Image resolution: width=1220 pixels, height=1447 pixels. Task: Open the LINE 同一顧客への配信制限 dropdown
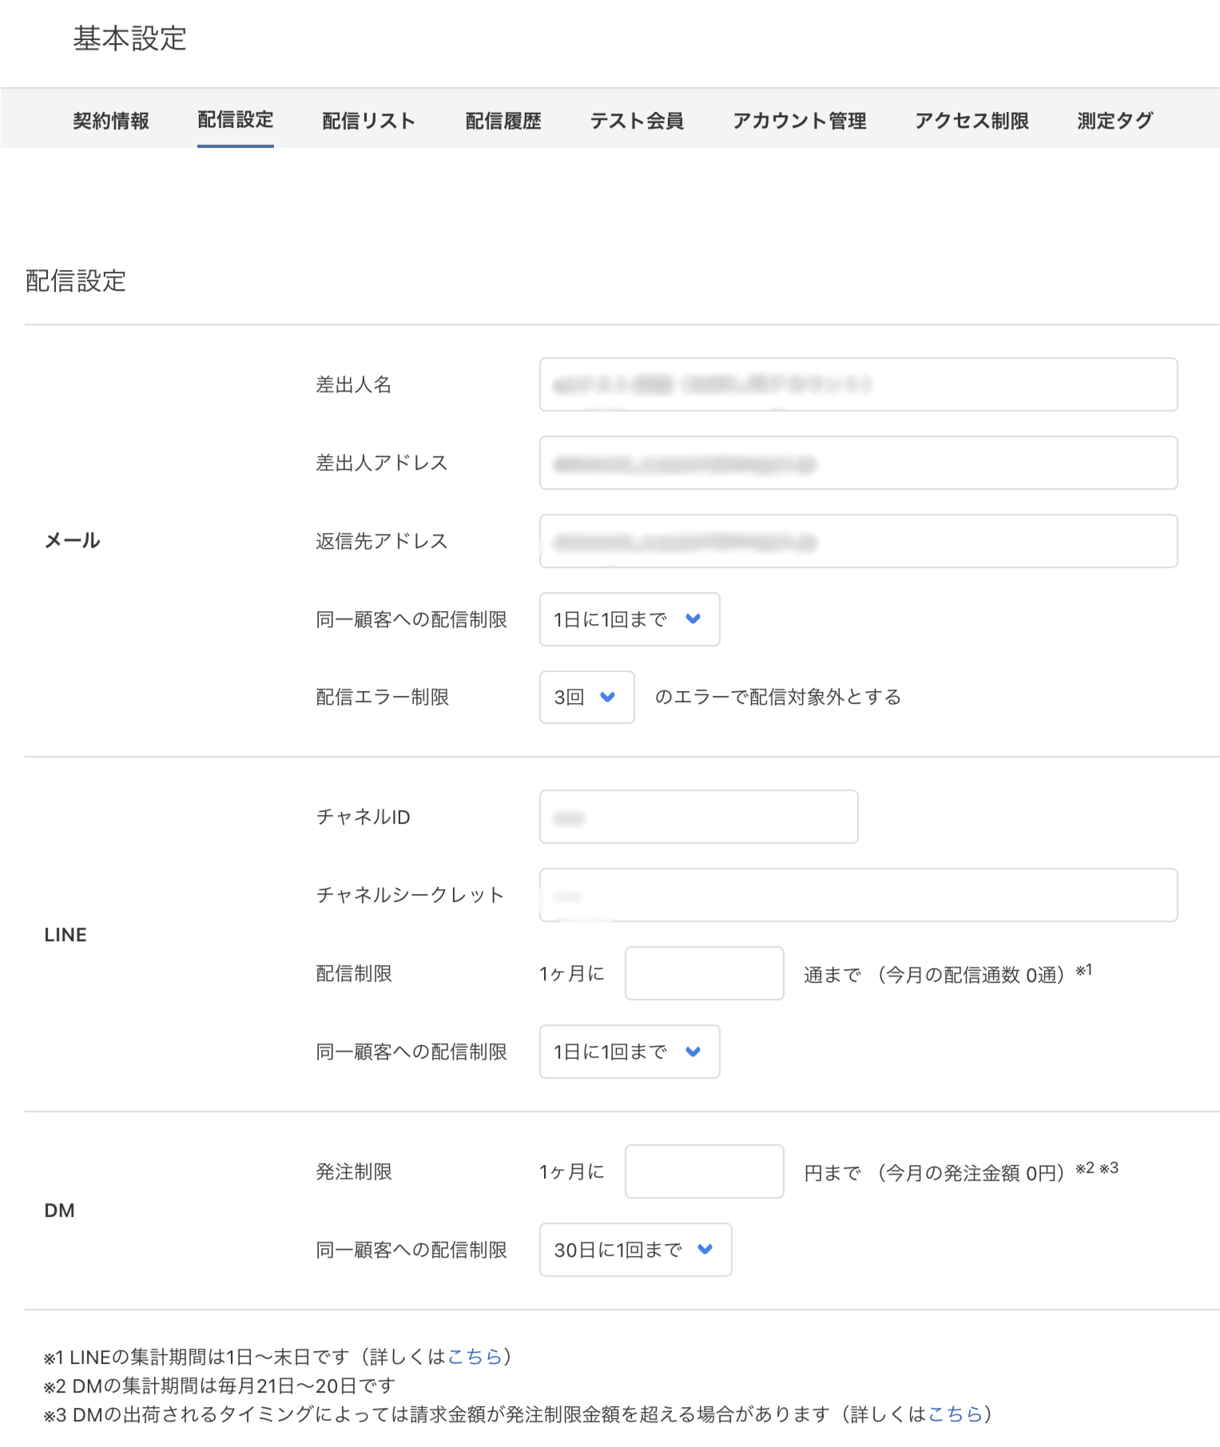[x=630, y=1051]
